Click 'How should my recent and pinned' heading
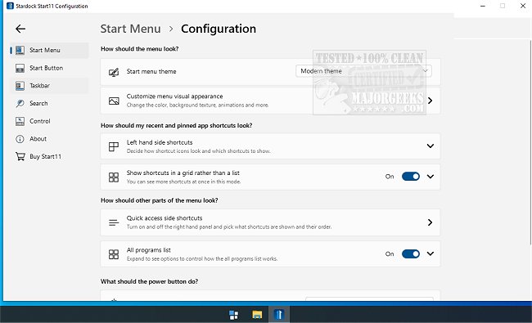The image size is (532, 323). click(x=176, y=125)
